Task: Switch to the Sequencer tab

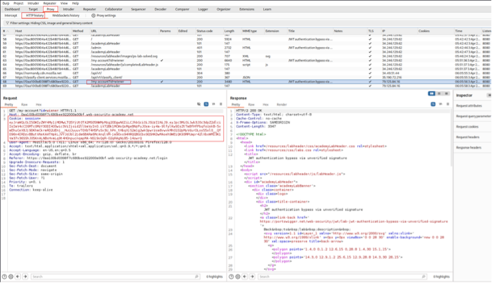Action: pos(138,9)
